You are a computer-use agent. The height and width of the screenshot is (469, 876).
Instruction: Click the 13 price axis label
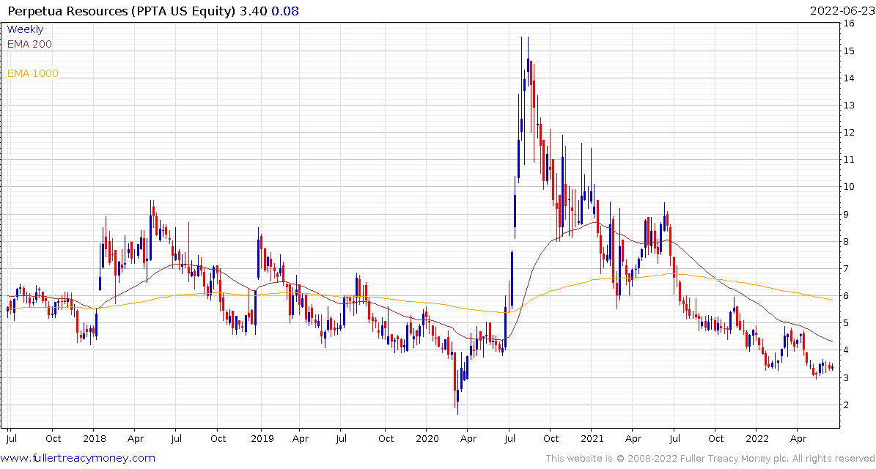pyautogui.click(x=849, y=105)
